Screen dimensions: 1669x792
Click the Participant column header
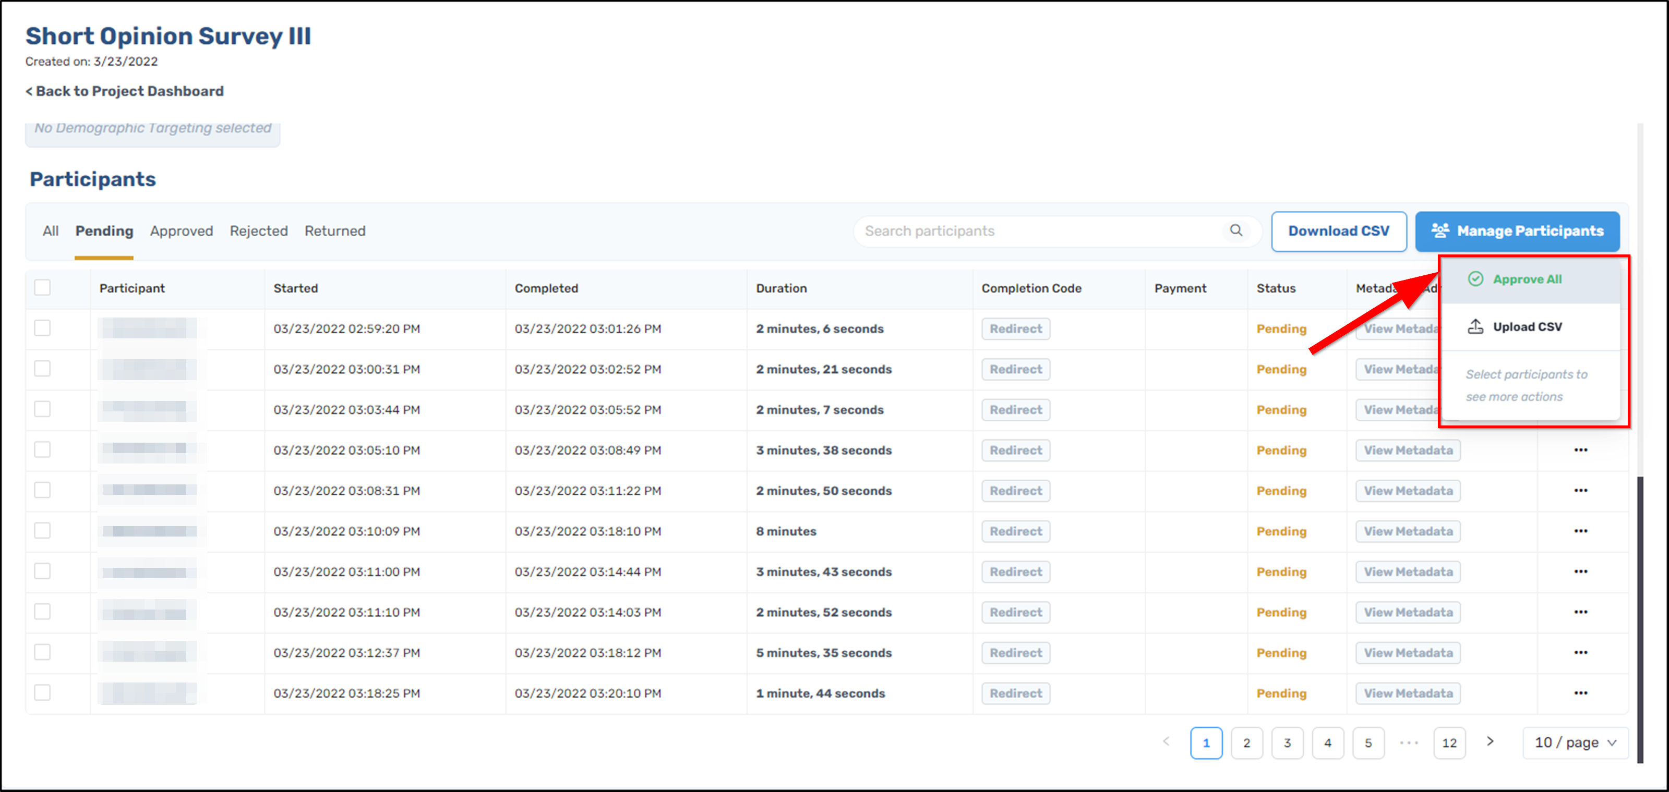(132, 288)
